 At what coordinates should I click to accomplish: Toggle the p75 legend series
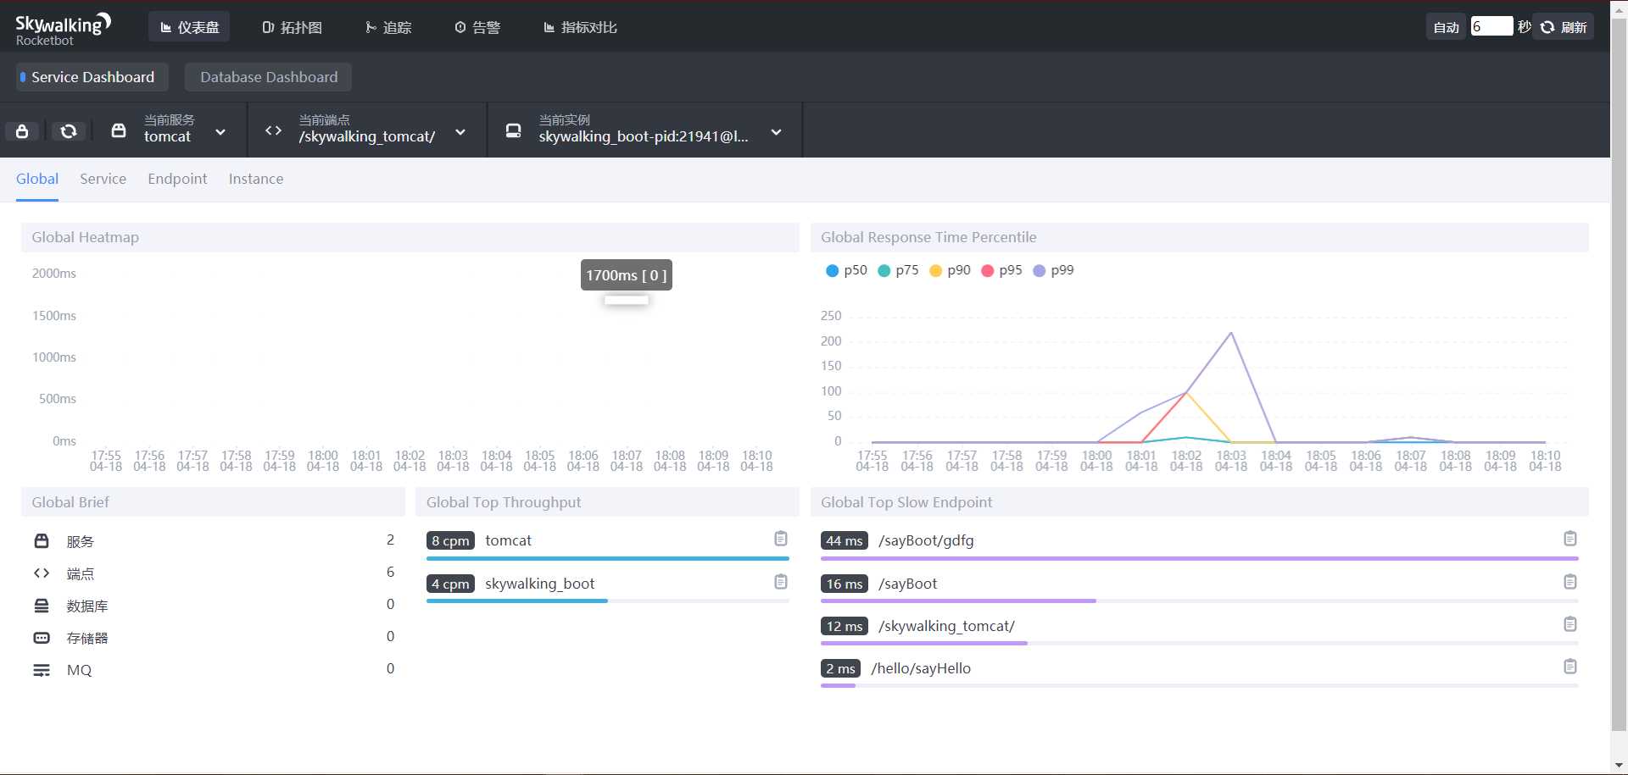tap(898, 270)
